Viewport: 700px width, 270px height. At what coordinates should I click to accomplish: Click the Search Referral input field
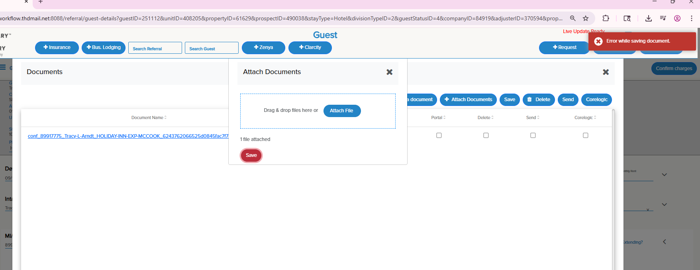click(155, 48)
